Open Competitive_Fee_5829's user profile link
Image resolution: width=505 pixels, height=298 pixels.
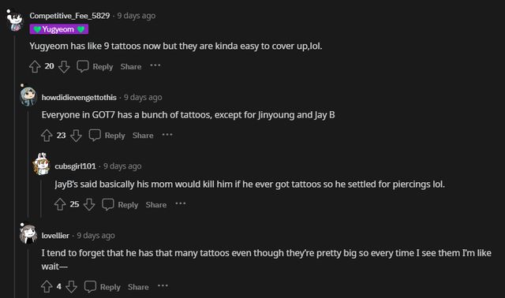pyautogui.click(x=69, y=16)
